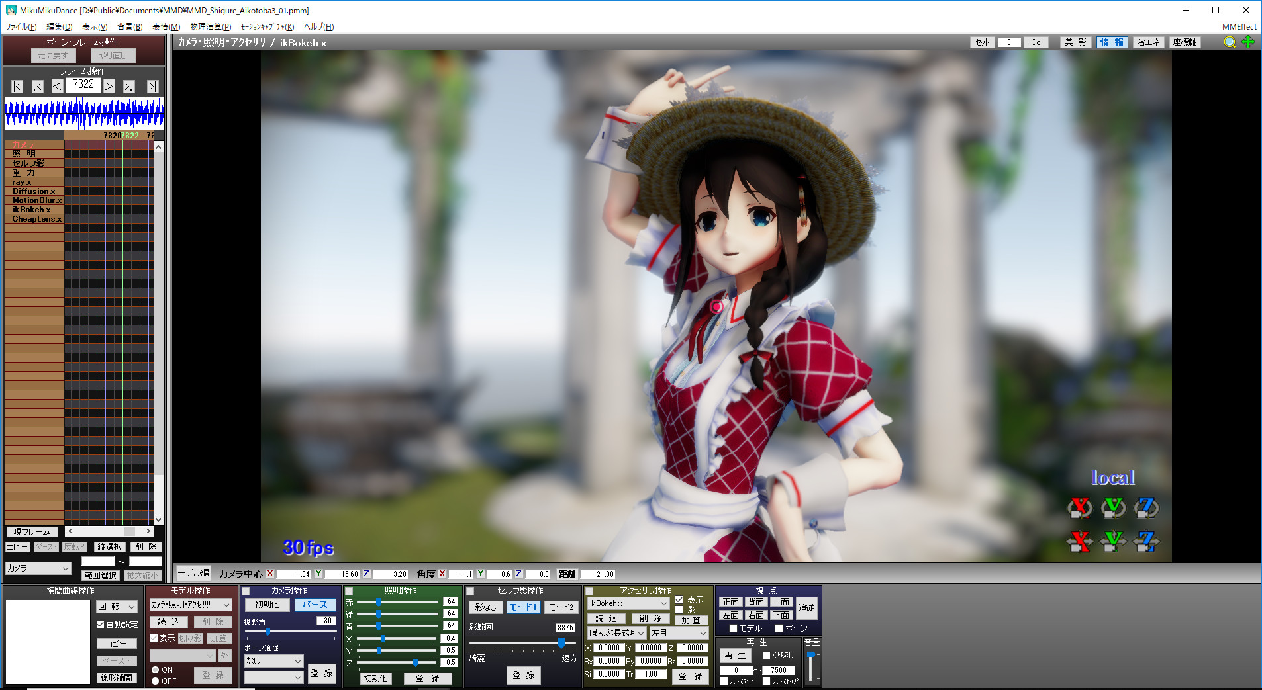Enable the くり返し repeat playback checkbox
Screen dimensions: 1262x690
(766, 656)
